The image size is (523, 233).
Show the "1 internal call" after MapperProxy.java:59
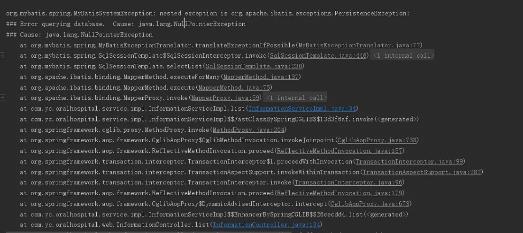[296, 98]
